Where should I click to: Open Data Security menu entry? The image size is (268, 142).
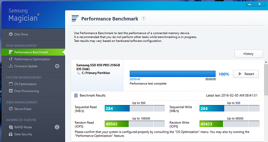(23, 134)
